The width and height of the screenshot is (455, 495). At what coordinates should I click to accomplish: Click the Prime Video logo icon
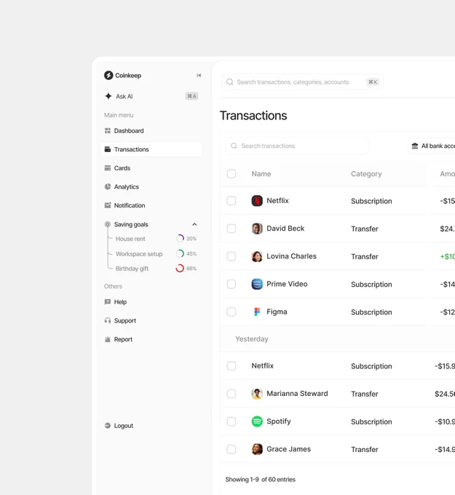point(257,284)
